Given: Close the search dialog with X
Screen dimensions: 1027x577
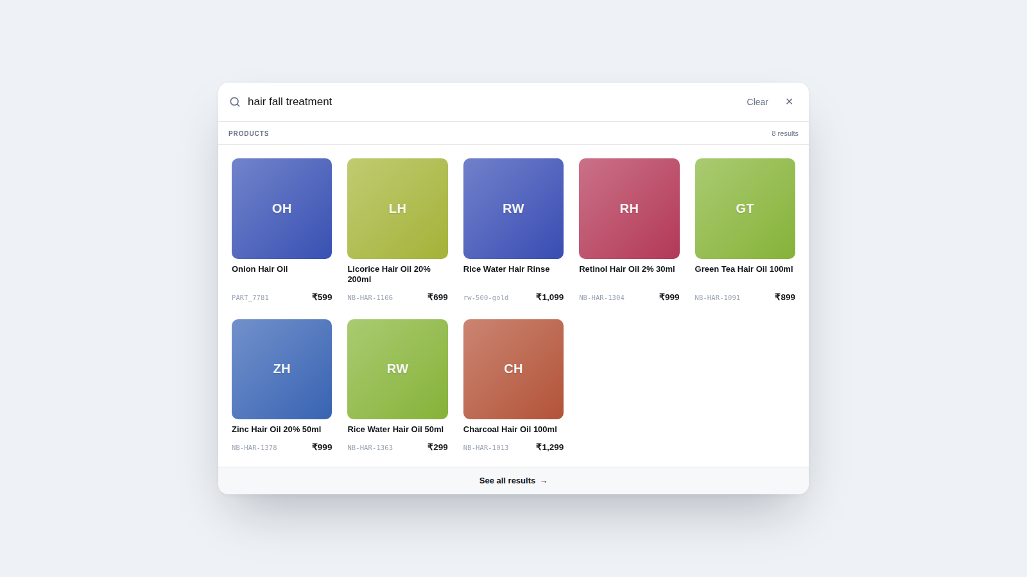Looking at the screenshot, I should pos(790,102).
